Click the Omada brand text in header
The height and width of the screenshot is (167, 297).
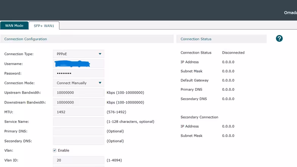click(290, 13)
